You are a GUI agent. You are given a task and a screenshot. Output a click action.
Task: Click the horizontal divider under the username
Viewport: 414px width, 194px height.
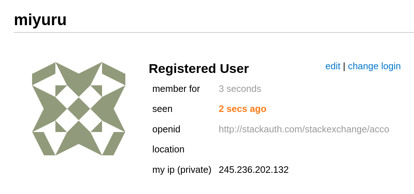coord(214,32)
